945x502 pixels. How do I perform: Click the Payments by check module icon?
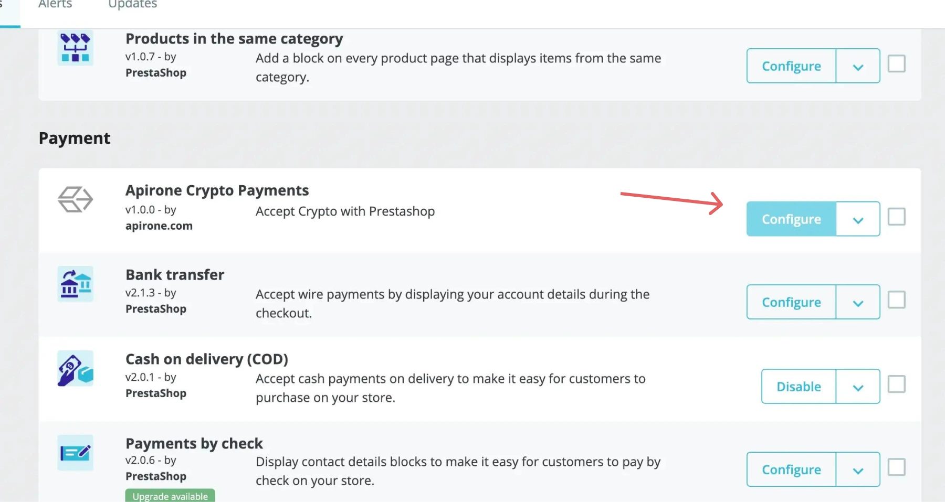point(75,452)
